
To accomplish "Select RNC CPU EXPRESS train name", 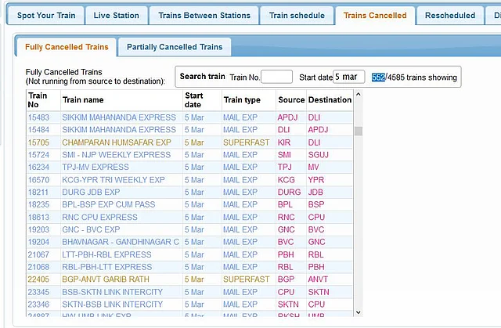I will (99, 217).
